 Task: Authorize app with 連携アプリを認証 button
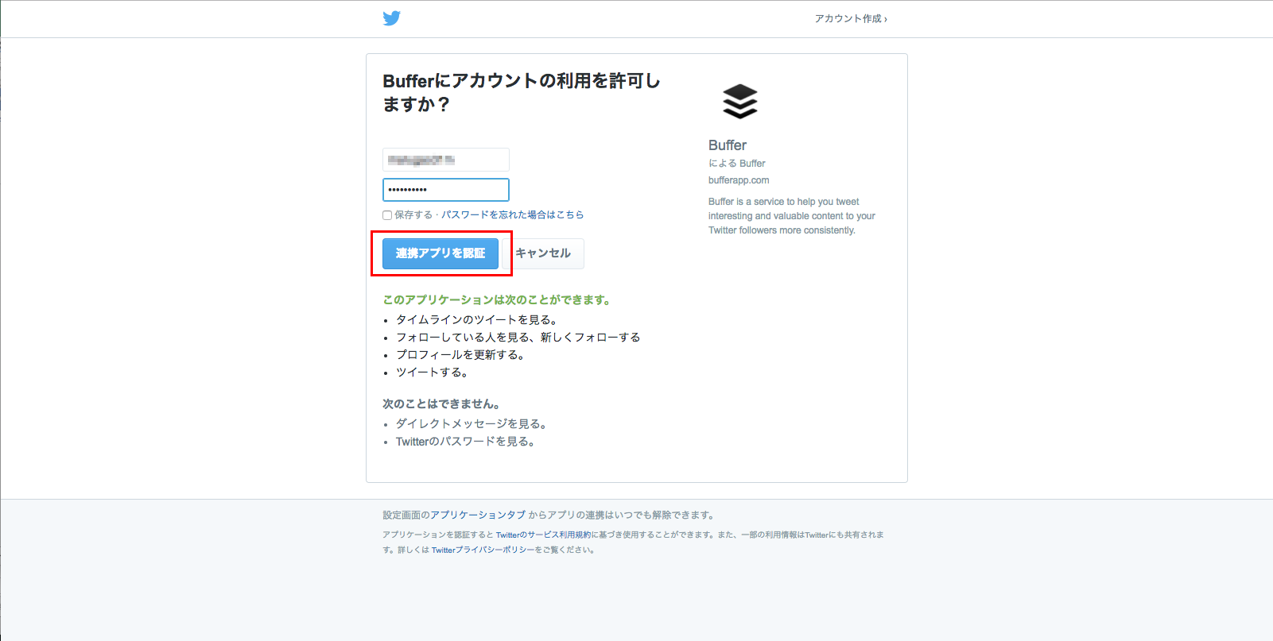pos(441,253)
